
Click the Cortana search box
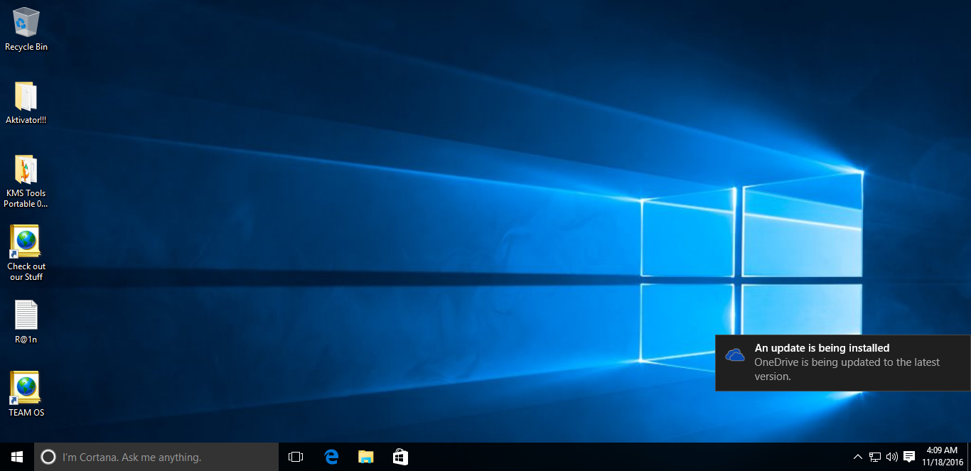[156, 457]
